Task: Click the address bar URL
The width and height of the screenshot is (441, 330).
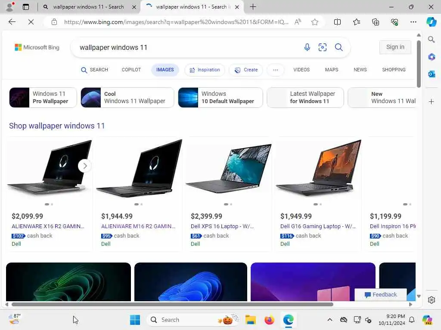Action: [x=176, y=22]
